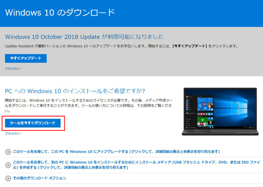The height and width of the screenshot is (187, 263).
Task: Click the その他のダウンロード オプション text
Action: click(40, 178)
